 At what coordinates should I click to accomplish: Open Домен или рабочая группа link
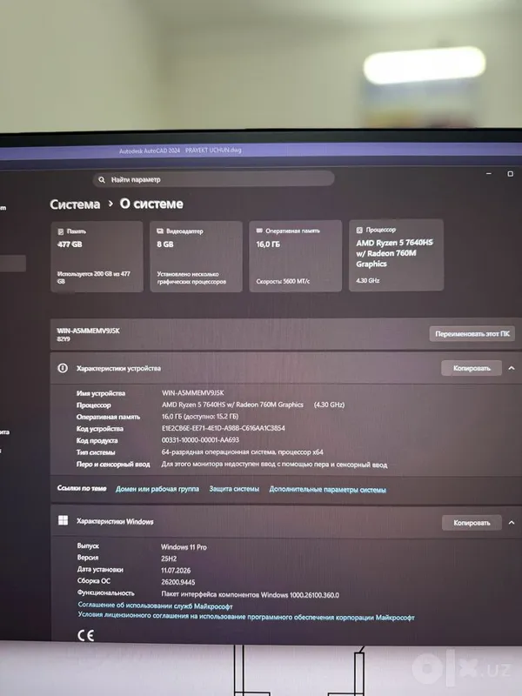click(x=157, y=489)
